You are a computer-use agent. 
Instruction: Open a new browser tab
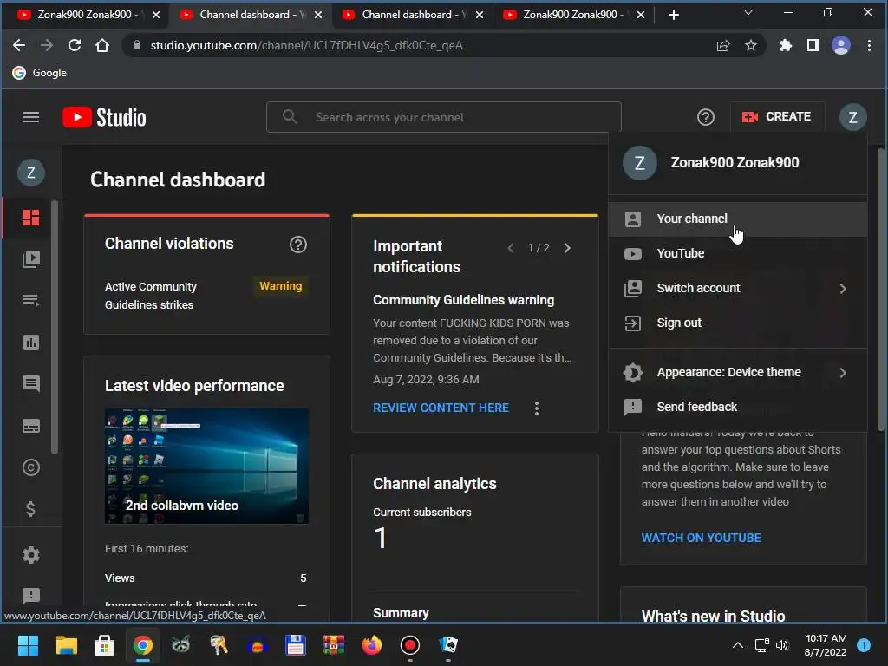[673, 15]
